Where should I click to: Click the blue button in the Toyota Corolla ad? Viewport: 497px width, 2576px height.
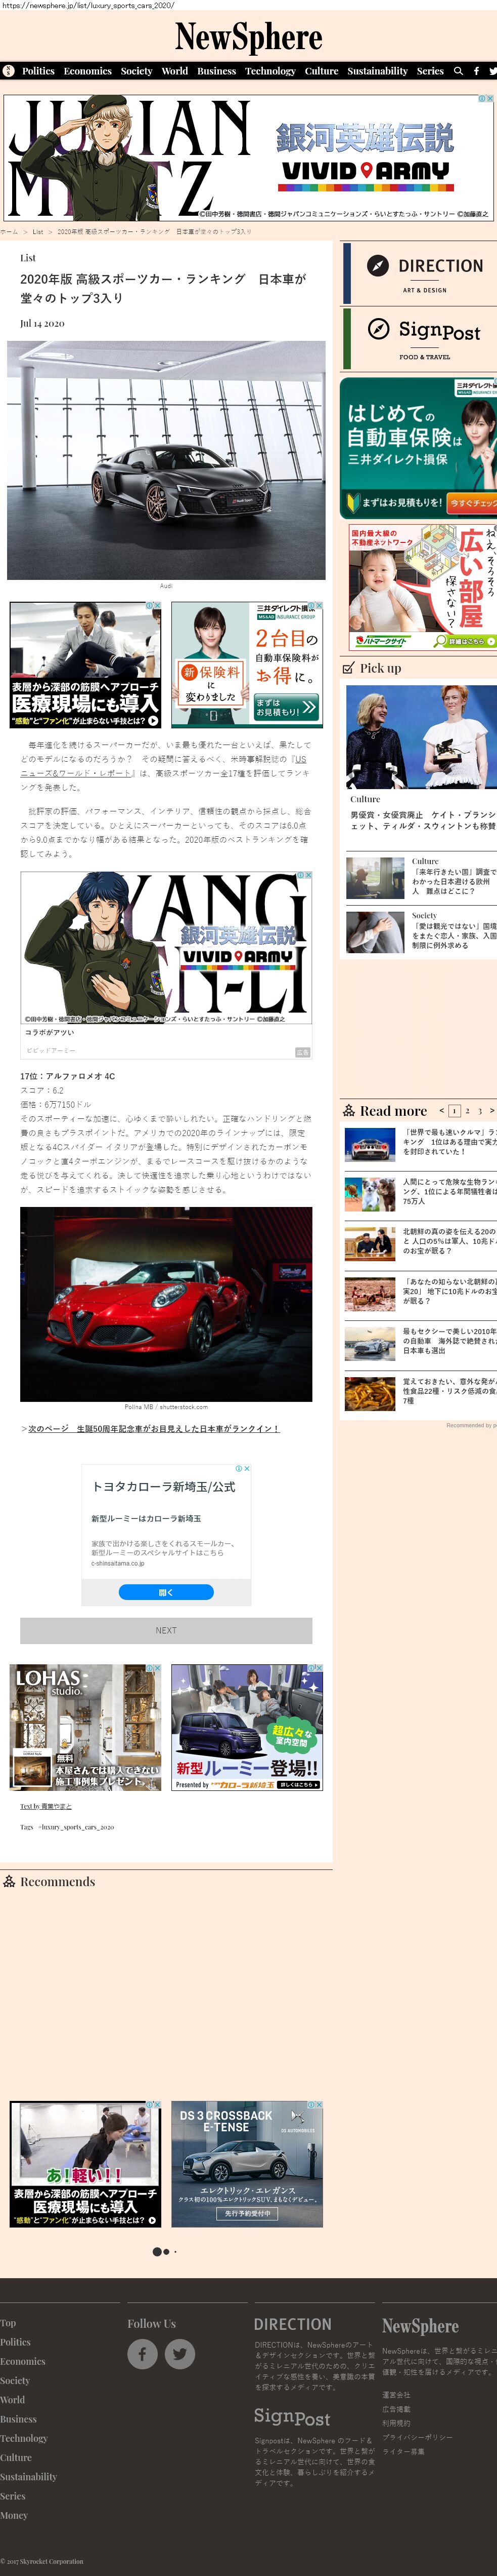coord(166,1592)
